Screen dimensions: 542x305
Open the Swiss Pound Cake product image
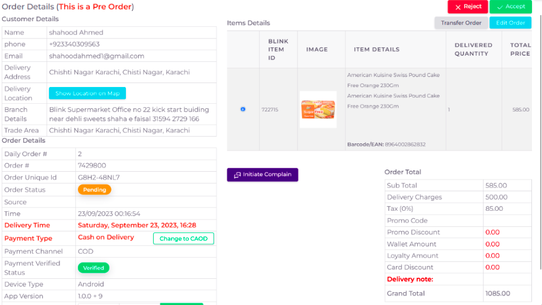pyautogui.click(x=318, y=109)
